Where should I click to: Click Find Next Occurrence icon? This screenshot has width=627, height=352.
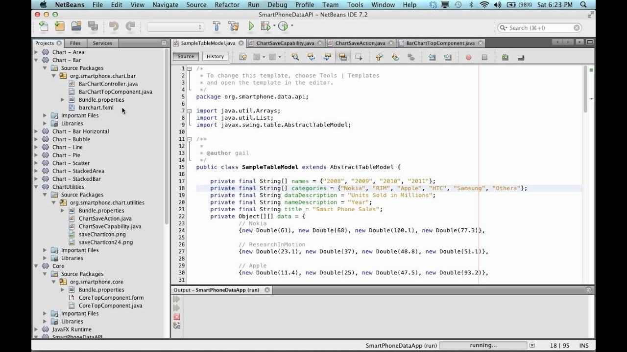pyautogui.click(x=327, y=57)
